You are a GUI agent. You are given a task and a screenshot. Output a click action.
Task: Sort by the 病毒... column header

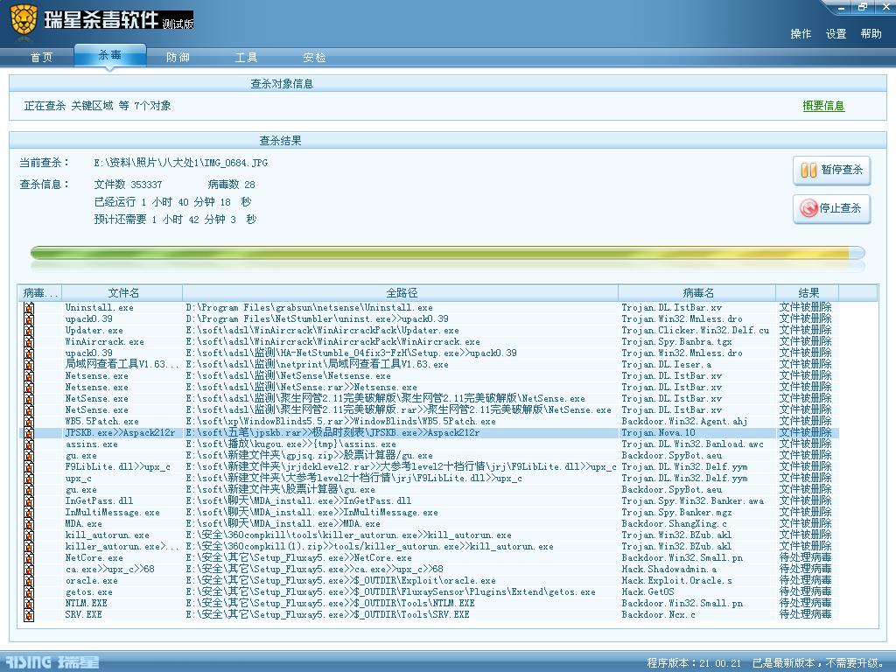tap(40, 292)
